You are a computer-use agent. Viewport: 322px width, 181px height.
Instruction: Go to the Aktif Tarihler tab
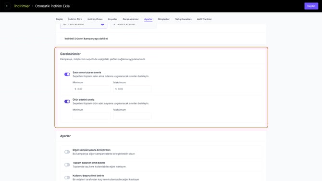[x=204, y=19]
